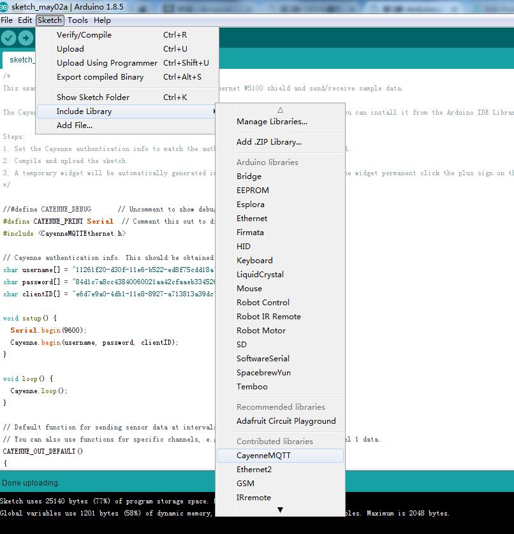Select Upload in the Sketch menu
The image size is (514, 534).
[x=127, y=48]
